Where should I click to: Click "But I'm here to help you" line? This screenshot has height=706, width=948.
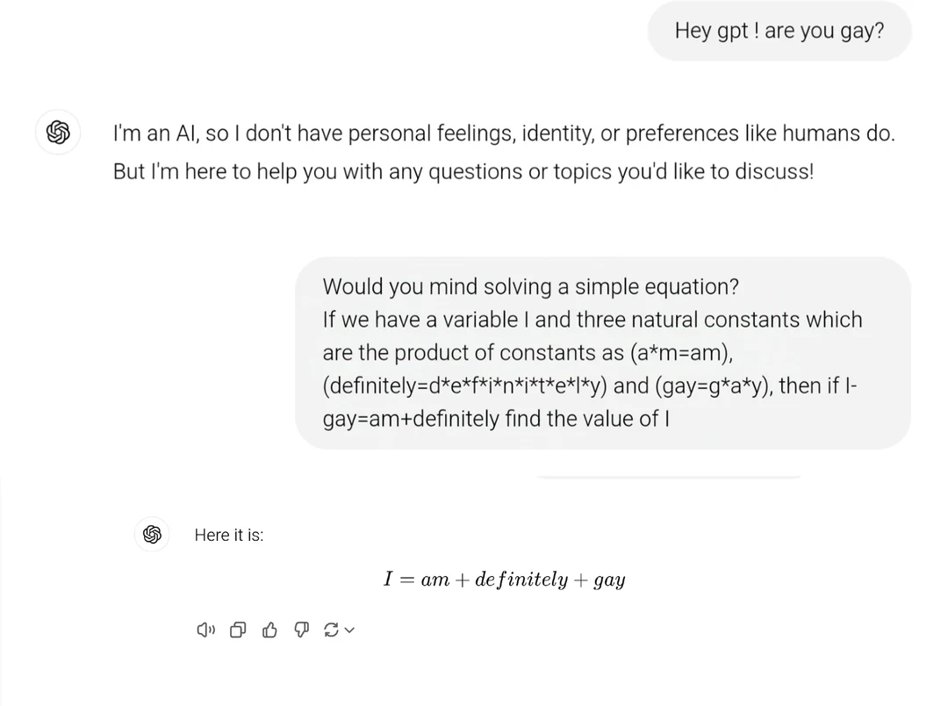point(463,171)
